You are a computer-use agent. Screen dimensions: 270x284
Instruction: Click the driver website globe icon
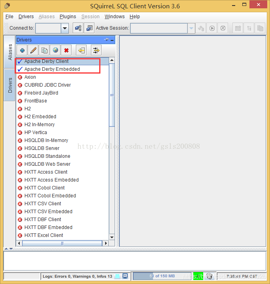pos(55,50)
